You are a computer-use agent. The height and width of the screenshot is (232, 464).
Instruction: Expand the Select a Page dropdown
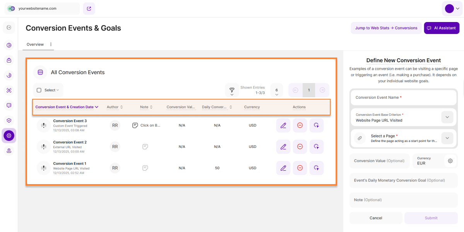(447, 138)
